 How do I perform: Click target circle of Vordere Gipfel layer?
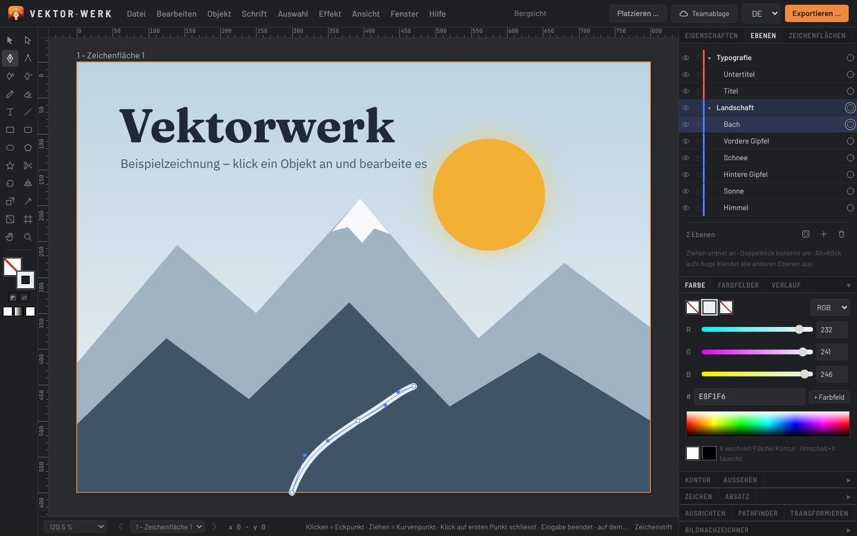pos(850,141)
